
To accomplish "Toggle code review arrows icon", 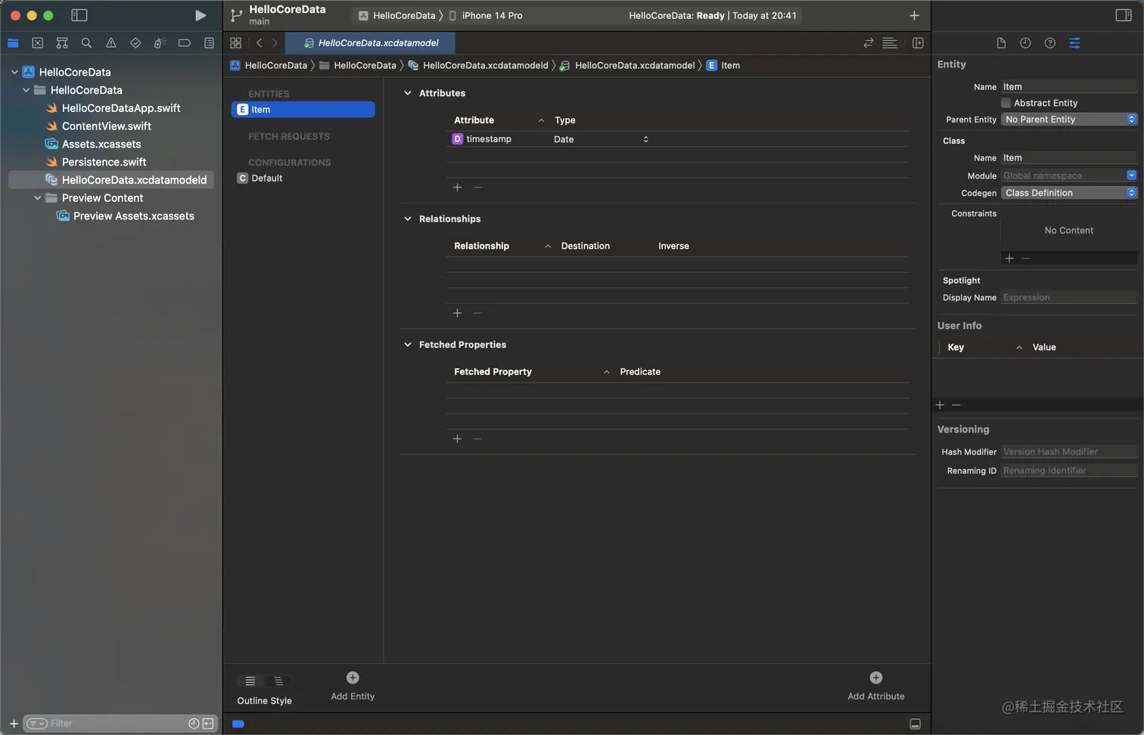I will 869,43.
